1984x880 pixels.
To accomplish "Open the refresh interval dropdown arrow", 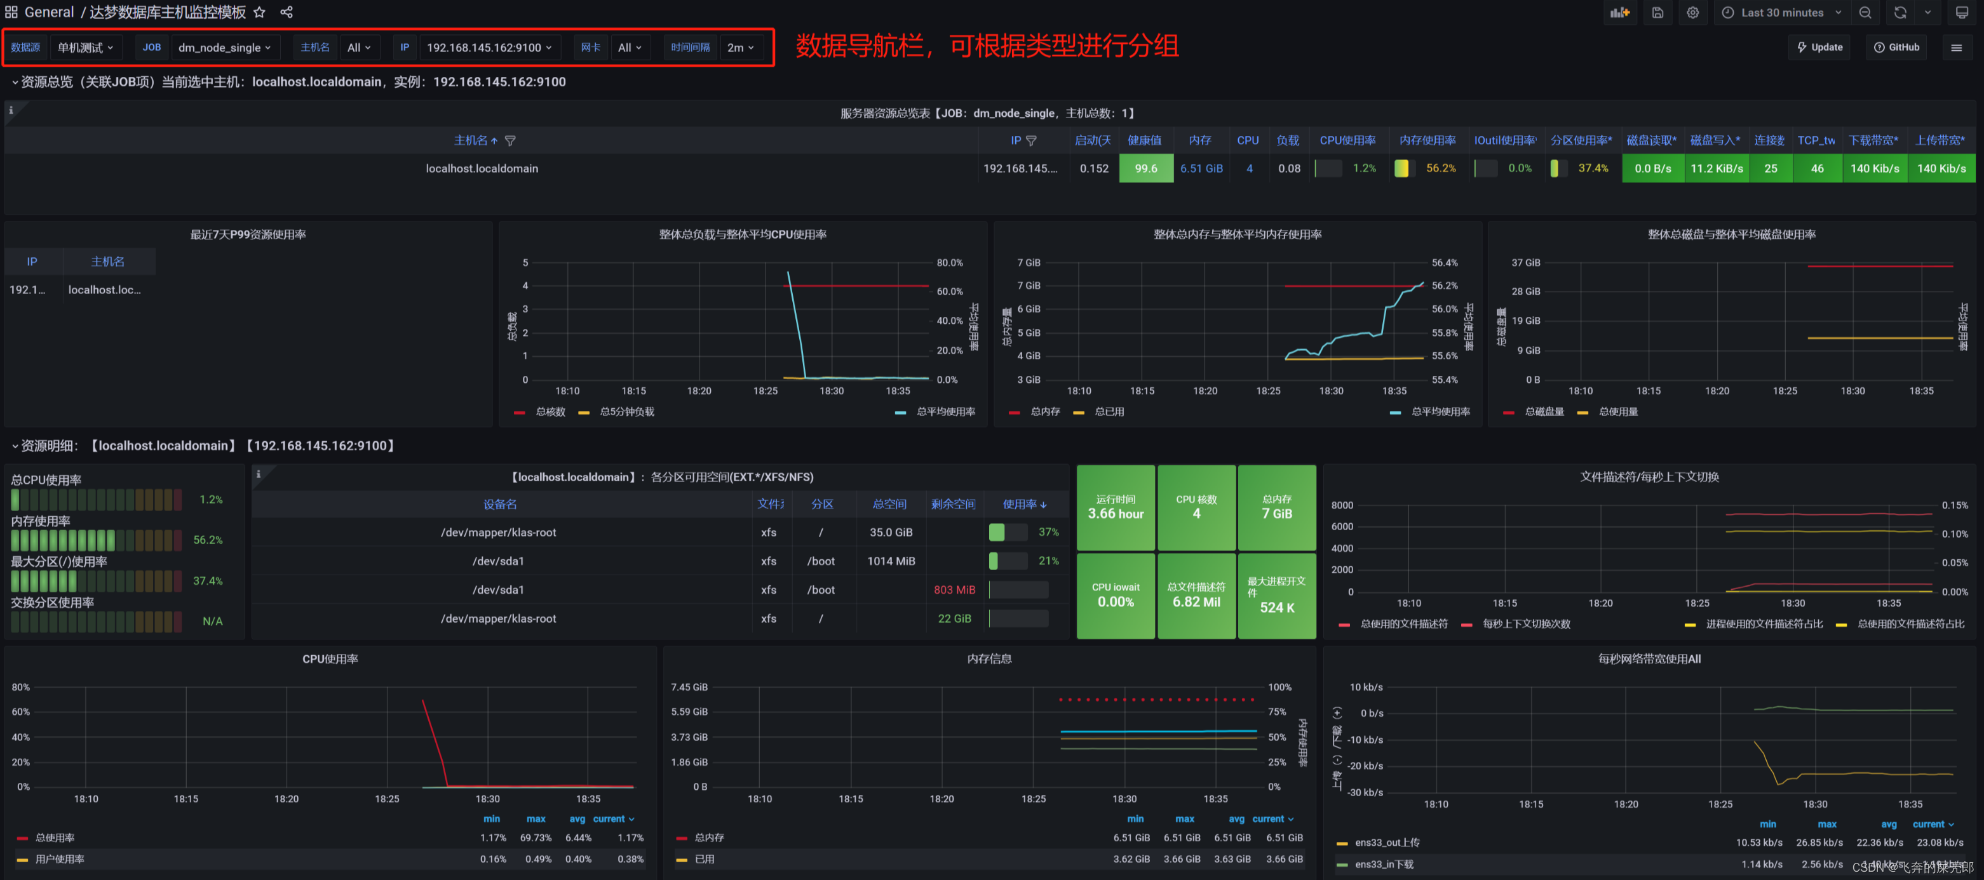I will pyautogui.click(x=1927, y=12).
